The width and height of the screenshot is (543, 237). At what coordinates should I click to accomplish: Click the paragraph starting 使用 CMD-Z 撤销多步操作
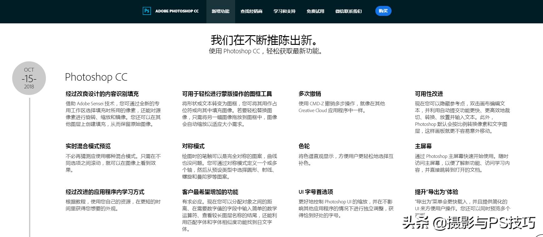click(342, 107)
